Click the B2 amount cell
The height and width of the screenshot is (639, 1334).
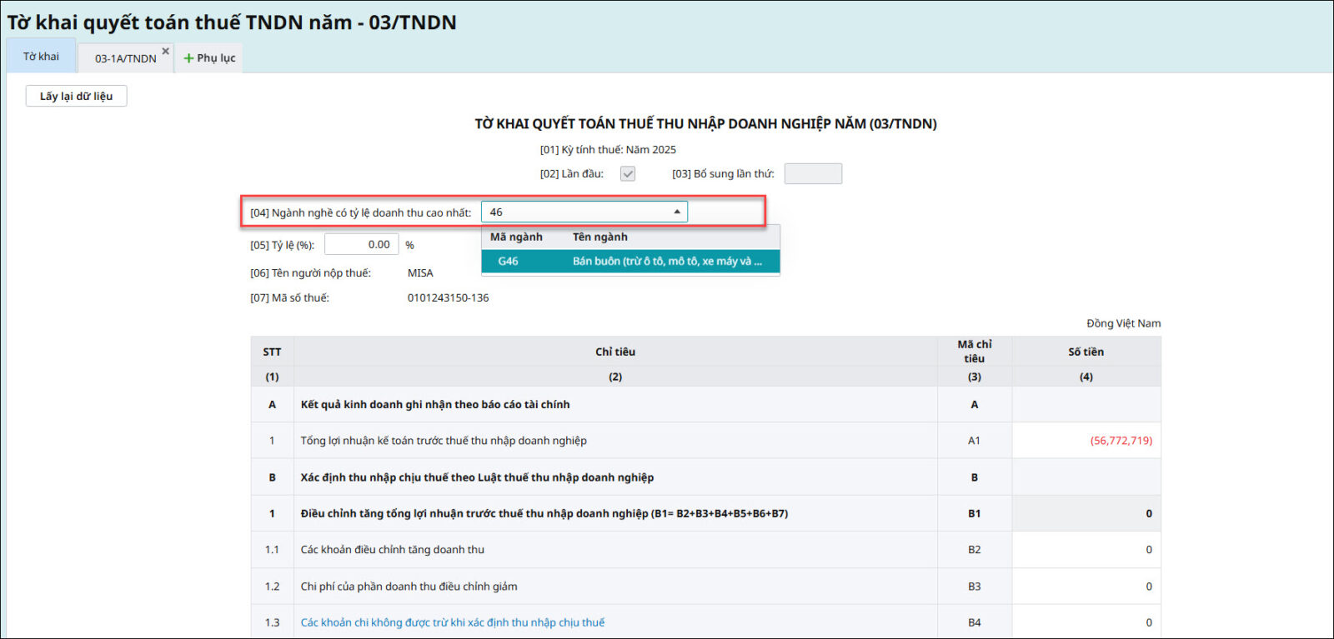[1086, 550]
